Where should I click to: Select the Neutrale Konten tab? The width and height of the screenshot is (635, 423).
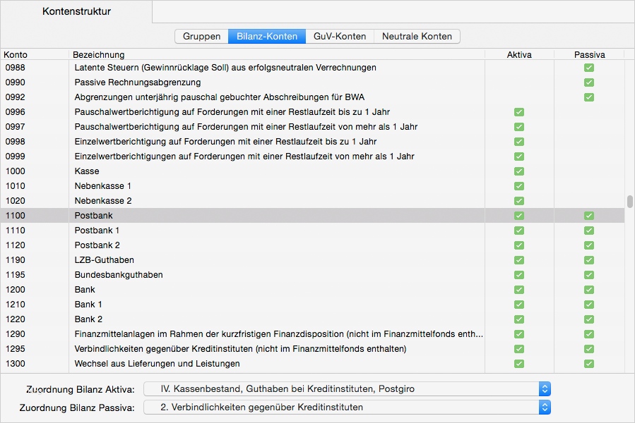pyautogui.click(x=417, y=36)
